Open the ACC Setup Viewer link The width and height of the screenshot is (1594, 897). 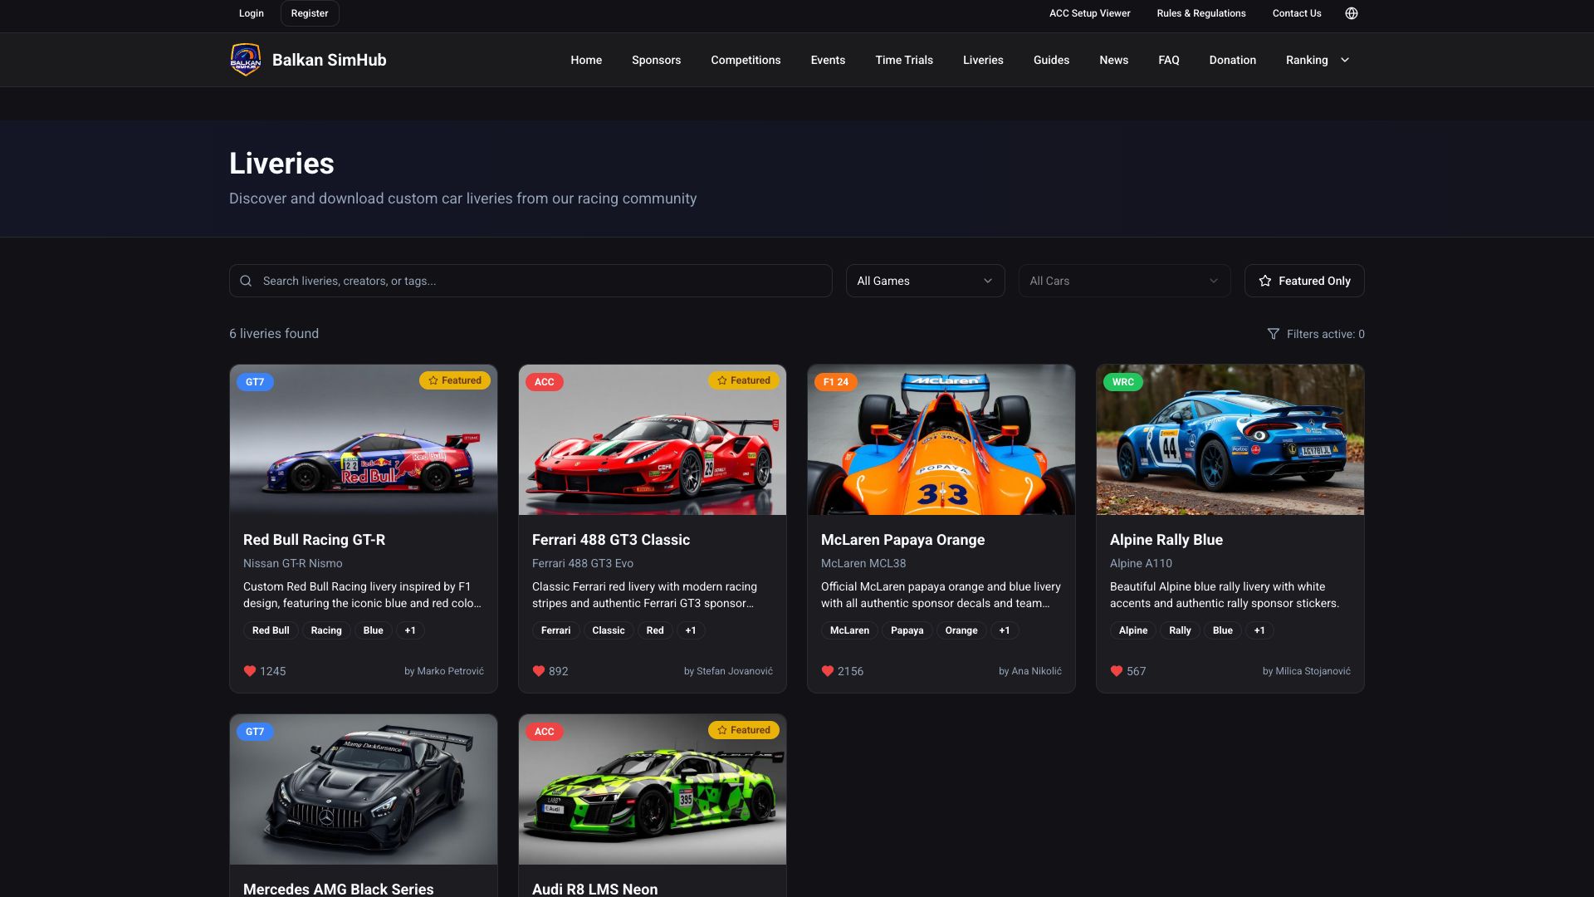click(x=1089, y=13)
